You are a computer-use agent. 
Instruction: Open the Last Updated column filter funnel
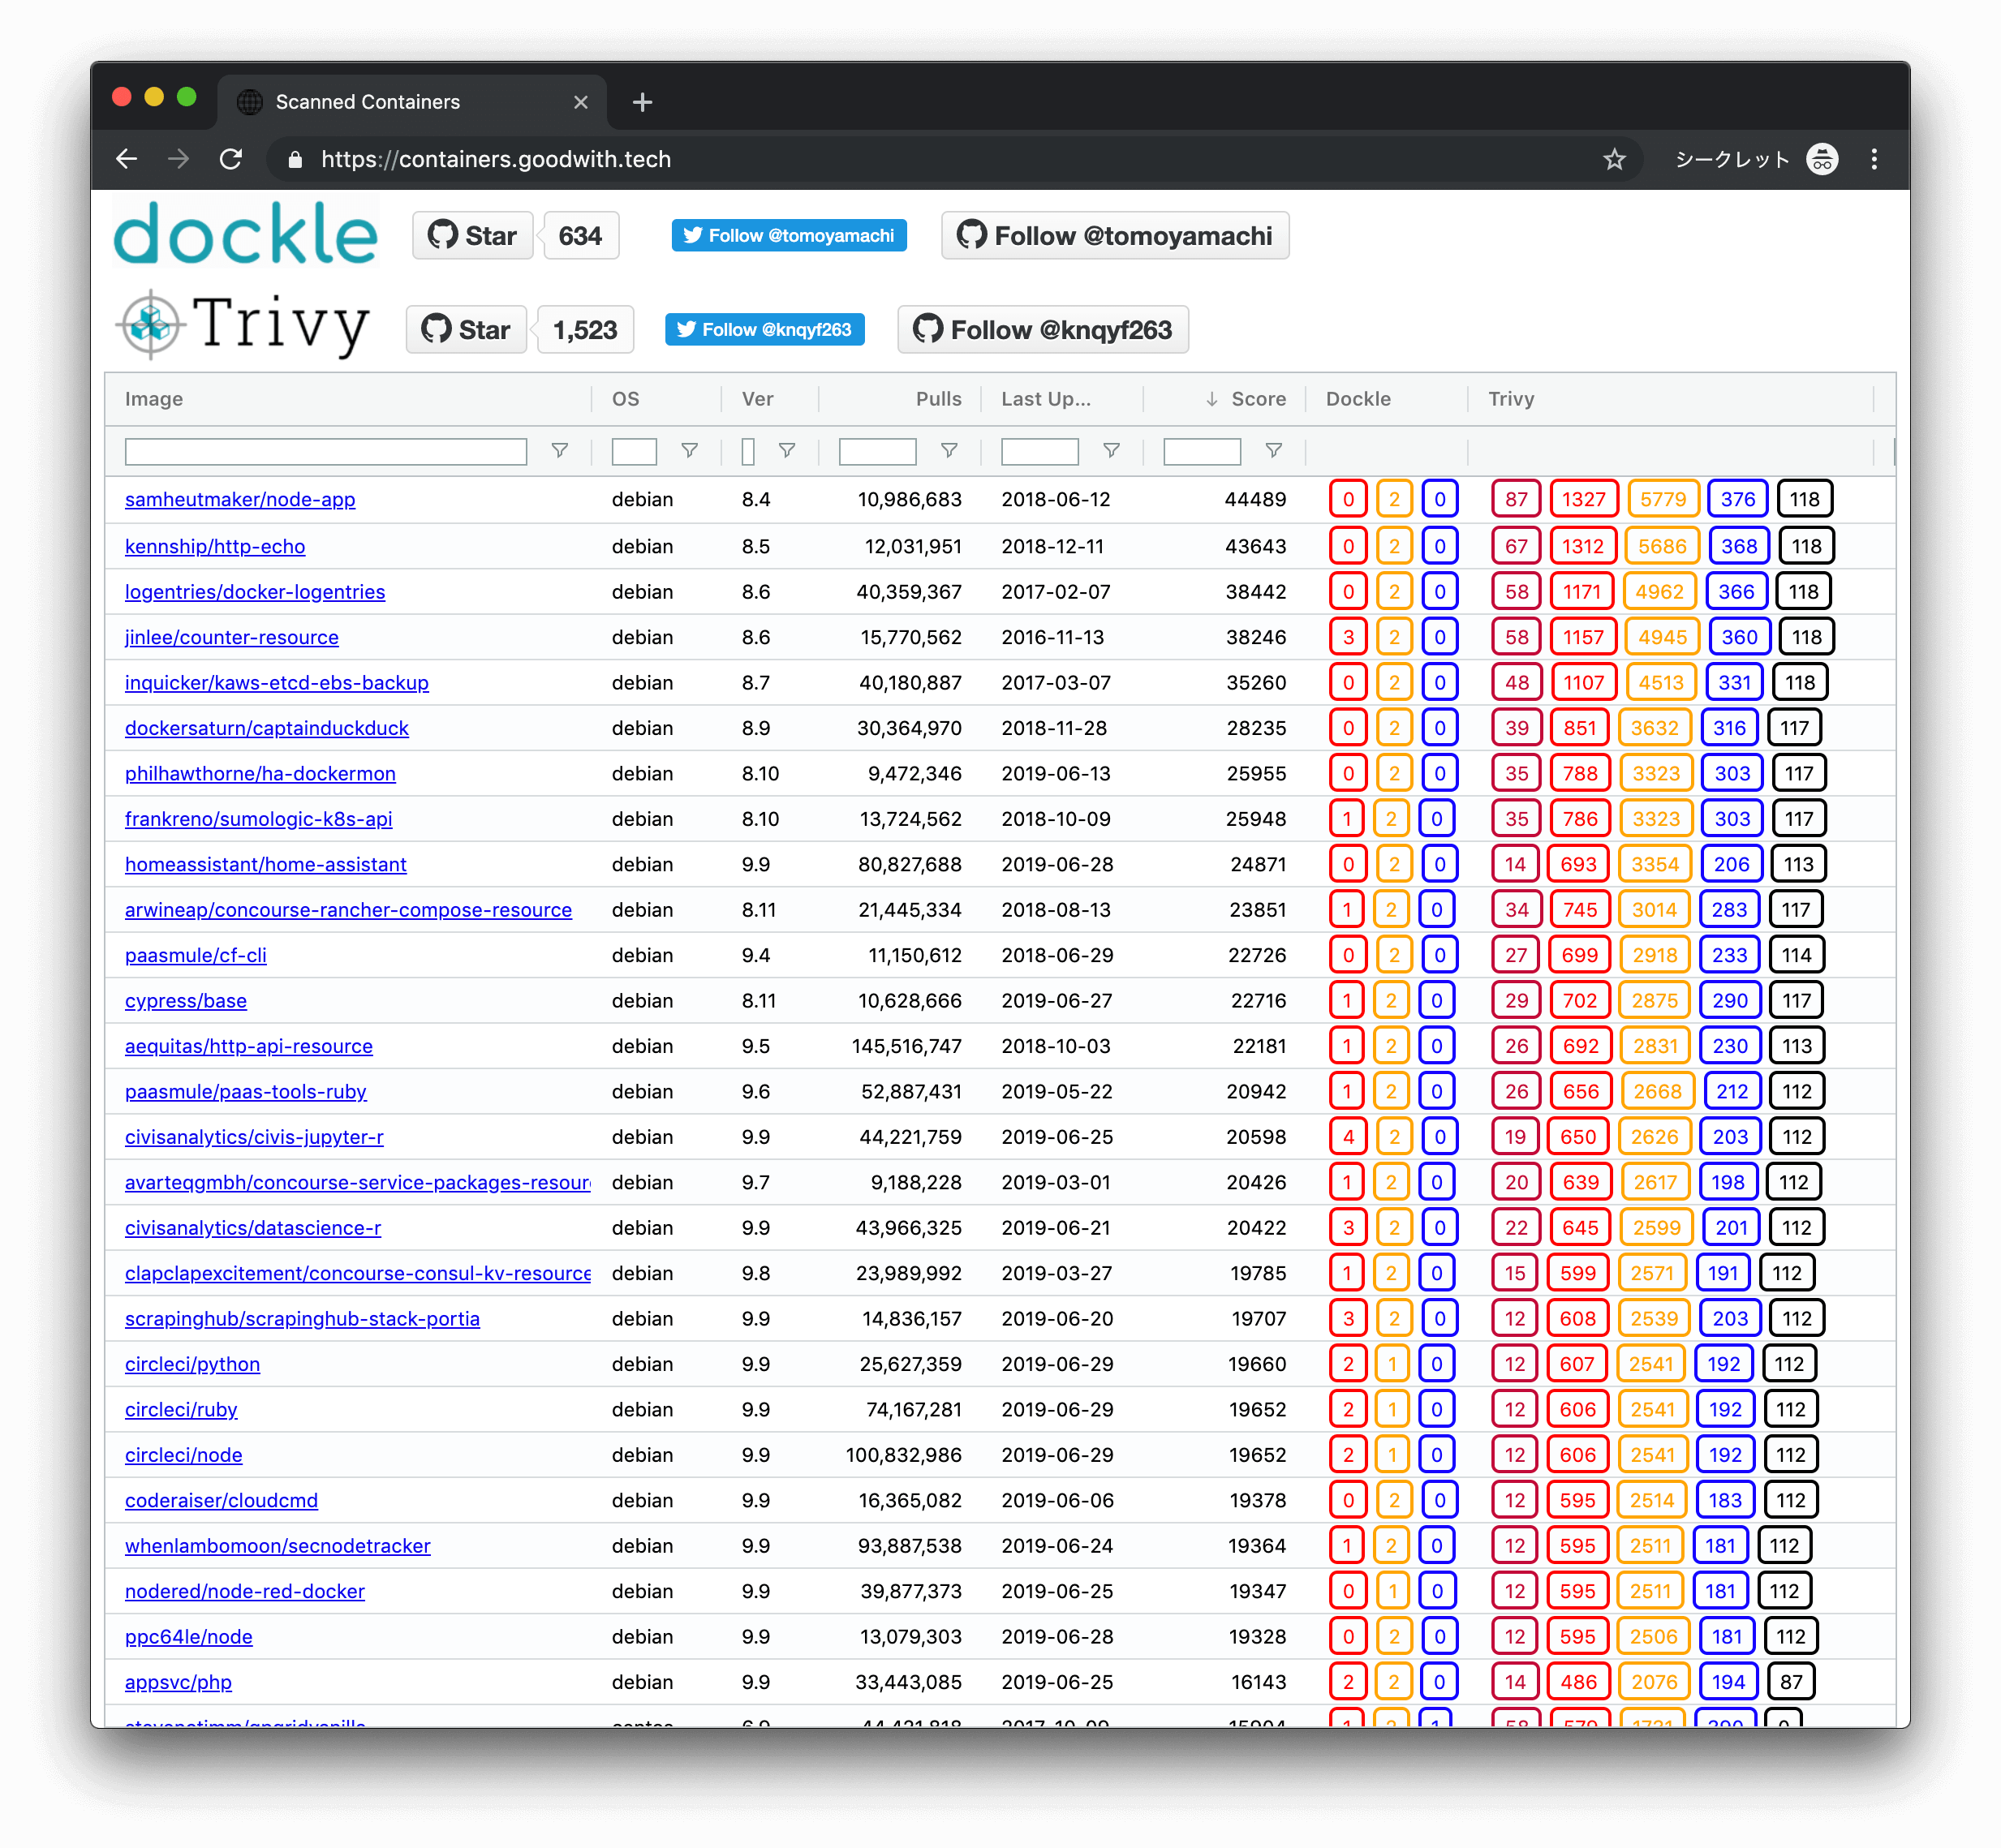coord(1111,451)
